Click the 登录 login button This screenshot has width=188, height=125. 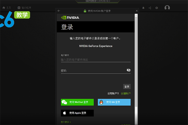[x=127, y=87]
